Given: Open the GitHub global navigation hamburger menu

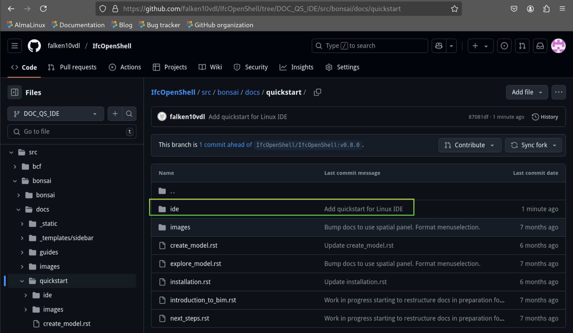Looking at the screenshot, I should point(15,46).
